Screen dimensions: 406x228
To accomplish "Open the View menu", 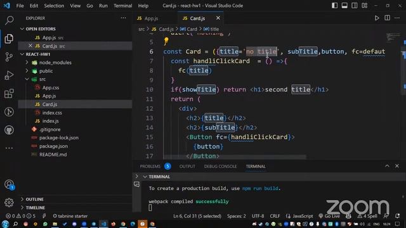I will (x=75, y=6).
